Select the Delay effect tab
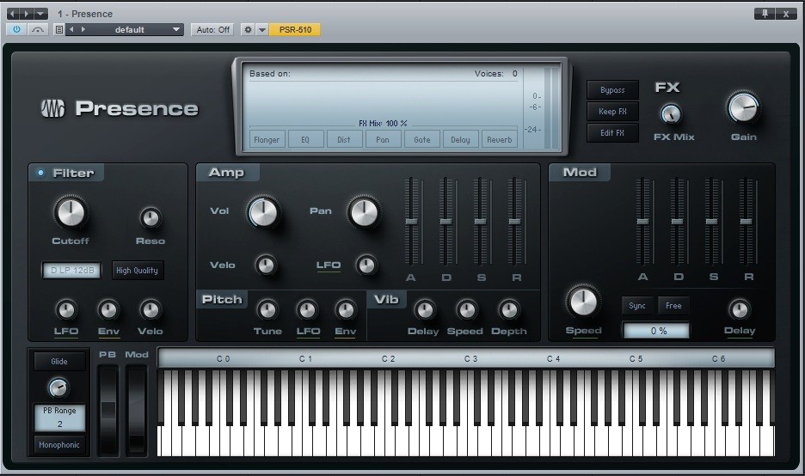 click(460, 139)
